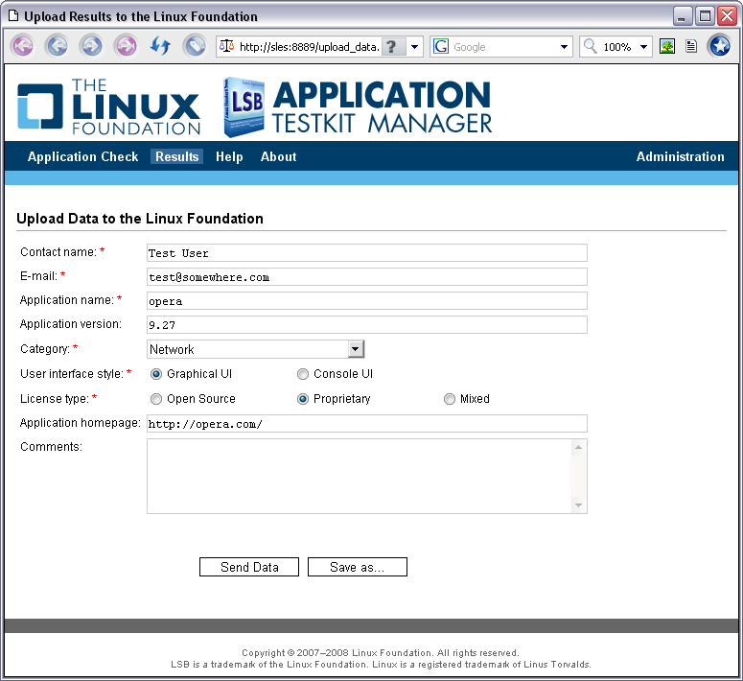The image size is (743, 681).
Task: Click the APPLICATION TESTKIT MANAGER title
Action: [x=382, y=107]
